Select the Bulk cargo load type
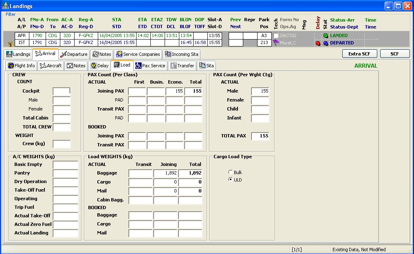Image resolution: width=414 pixels, height=254 pixels. click(231, 172)
